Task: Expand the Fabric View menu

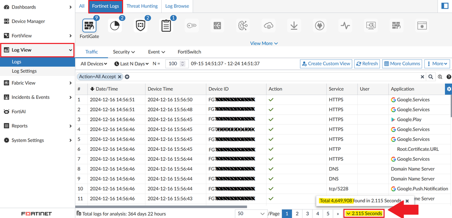Action: (x=38, y=83)
